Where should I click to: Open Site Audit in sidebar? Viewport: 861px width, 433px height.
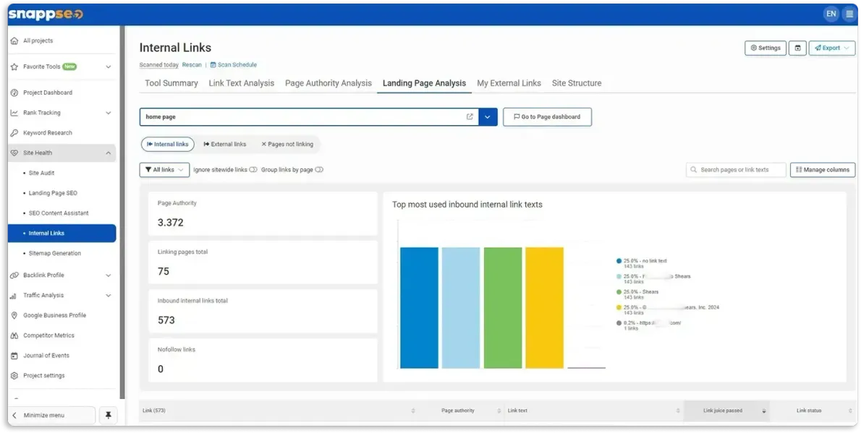[x=42, y=173]
